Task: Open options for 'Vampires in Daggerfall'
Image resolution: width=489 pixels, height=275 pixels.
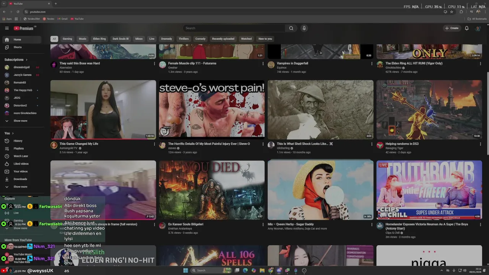Action: (x=372, y=64)
